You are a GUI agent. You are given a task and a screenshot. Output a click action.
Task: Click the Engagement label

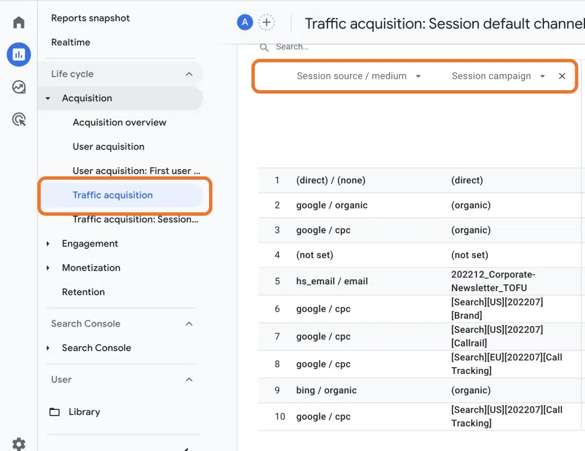point(90,244)
